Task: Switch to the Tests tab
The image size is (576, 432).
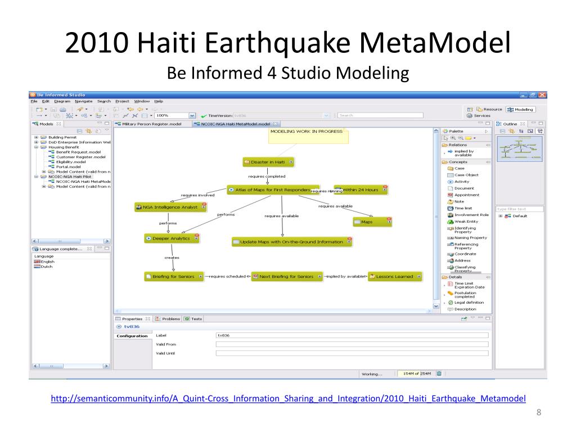Action: coord(193,319)
